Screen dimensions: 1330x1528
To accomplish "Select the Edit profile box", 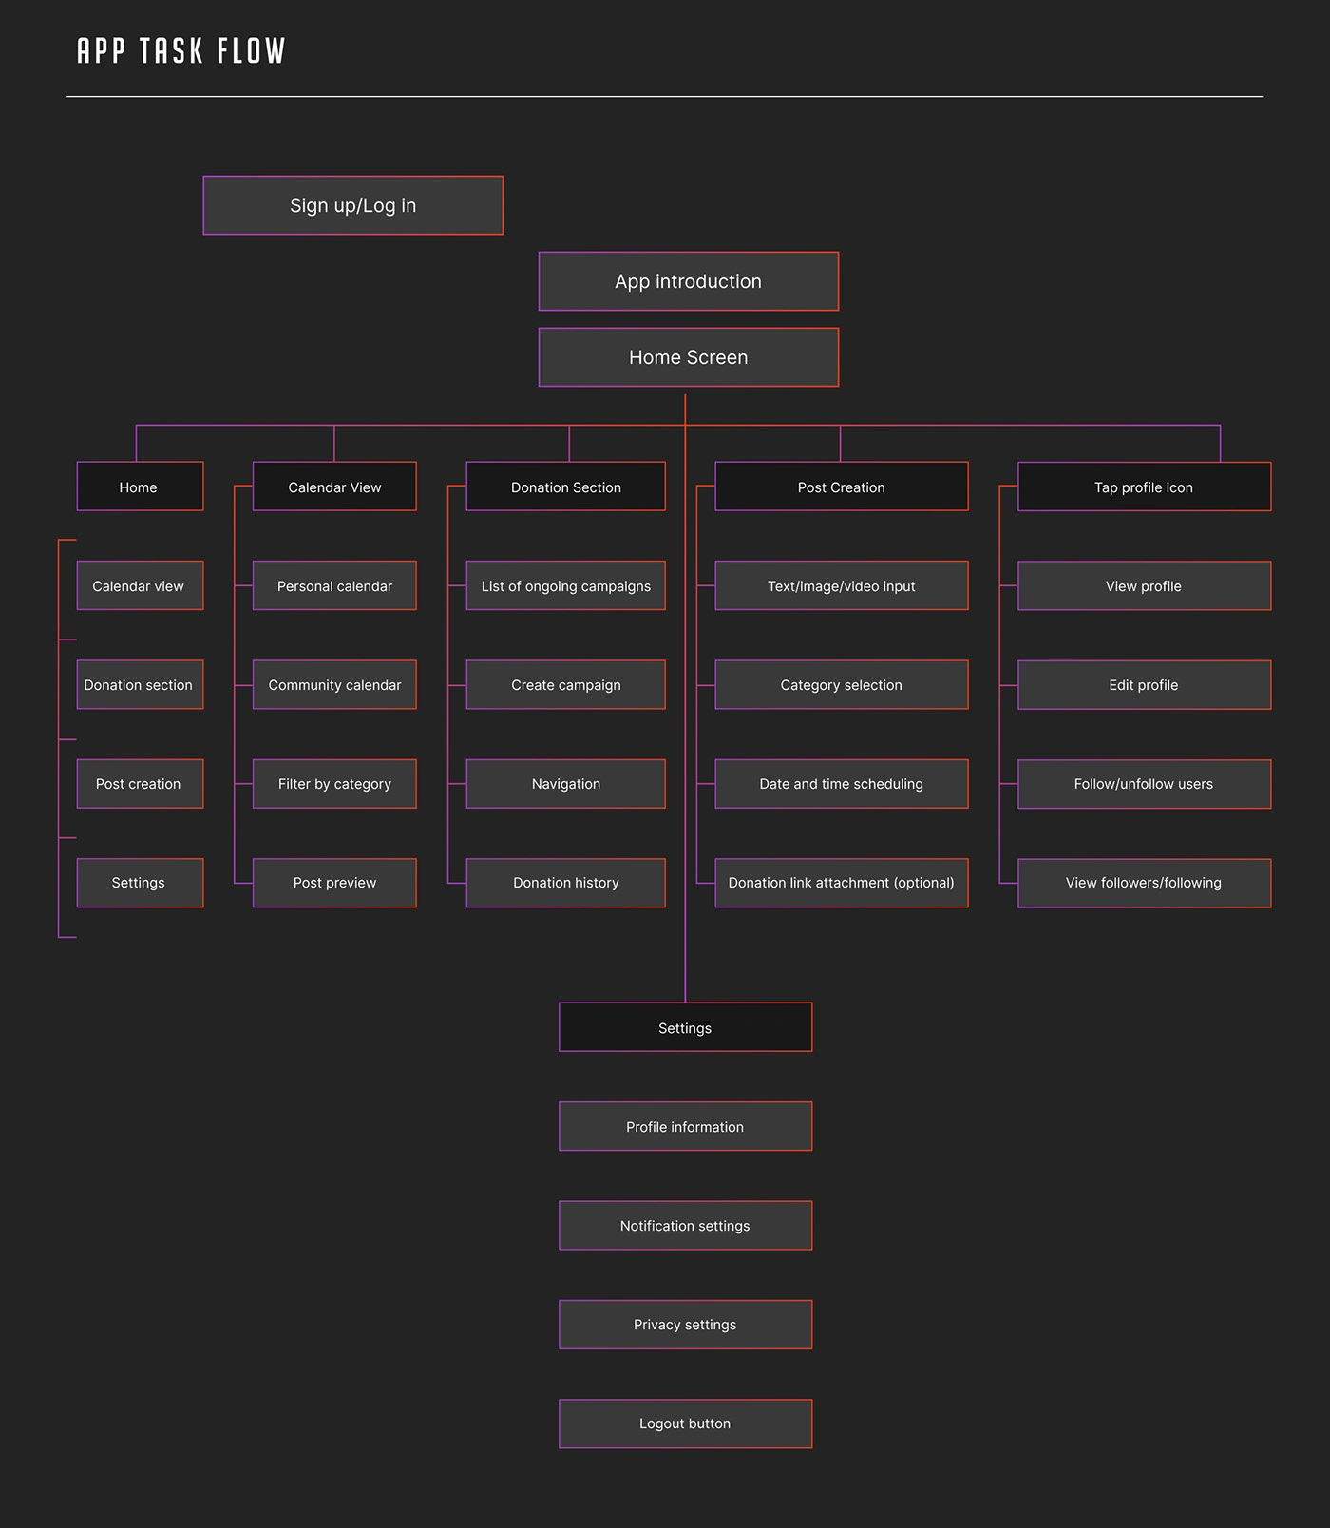I will (1145, 684).
